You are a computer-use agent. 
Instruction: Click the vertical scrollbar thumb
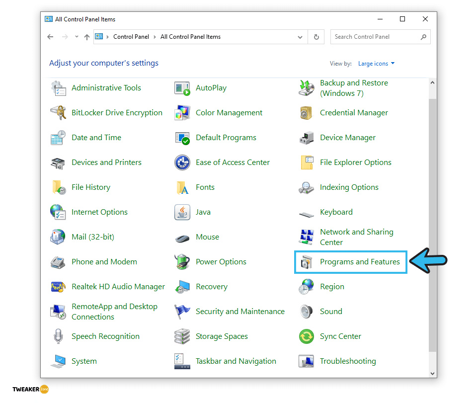433,226
